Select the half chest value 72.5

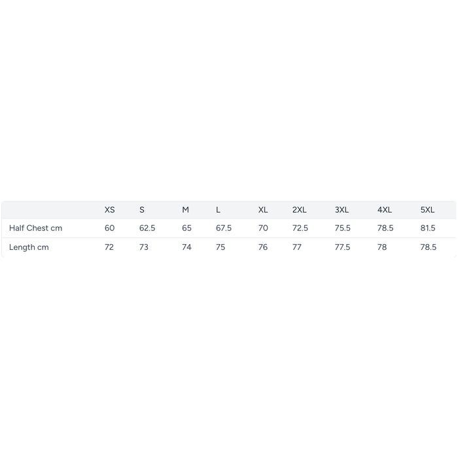click(x=300, y=228)
